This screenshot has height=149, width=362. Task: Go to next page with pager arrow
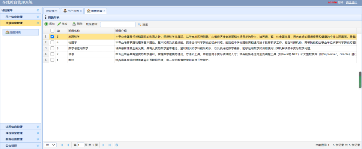tap(103, 145)
